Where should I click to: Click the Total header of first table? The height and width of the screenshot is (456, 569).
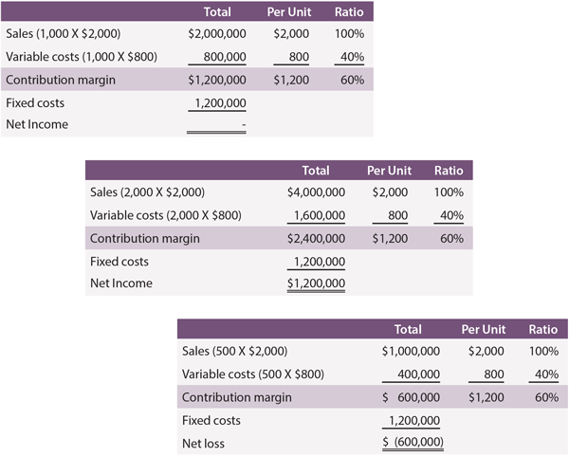(217, 12)
